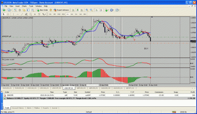Open the Periods clock dropdown

pyautogui.click(x=112, y=10)
